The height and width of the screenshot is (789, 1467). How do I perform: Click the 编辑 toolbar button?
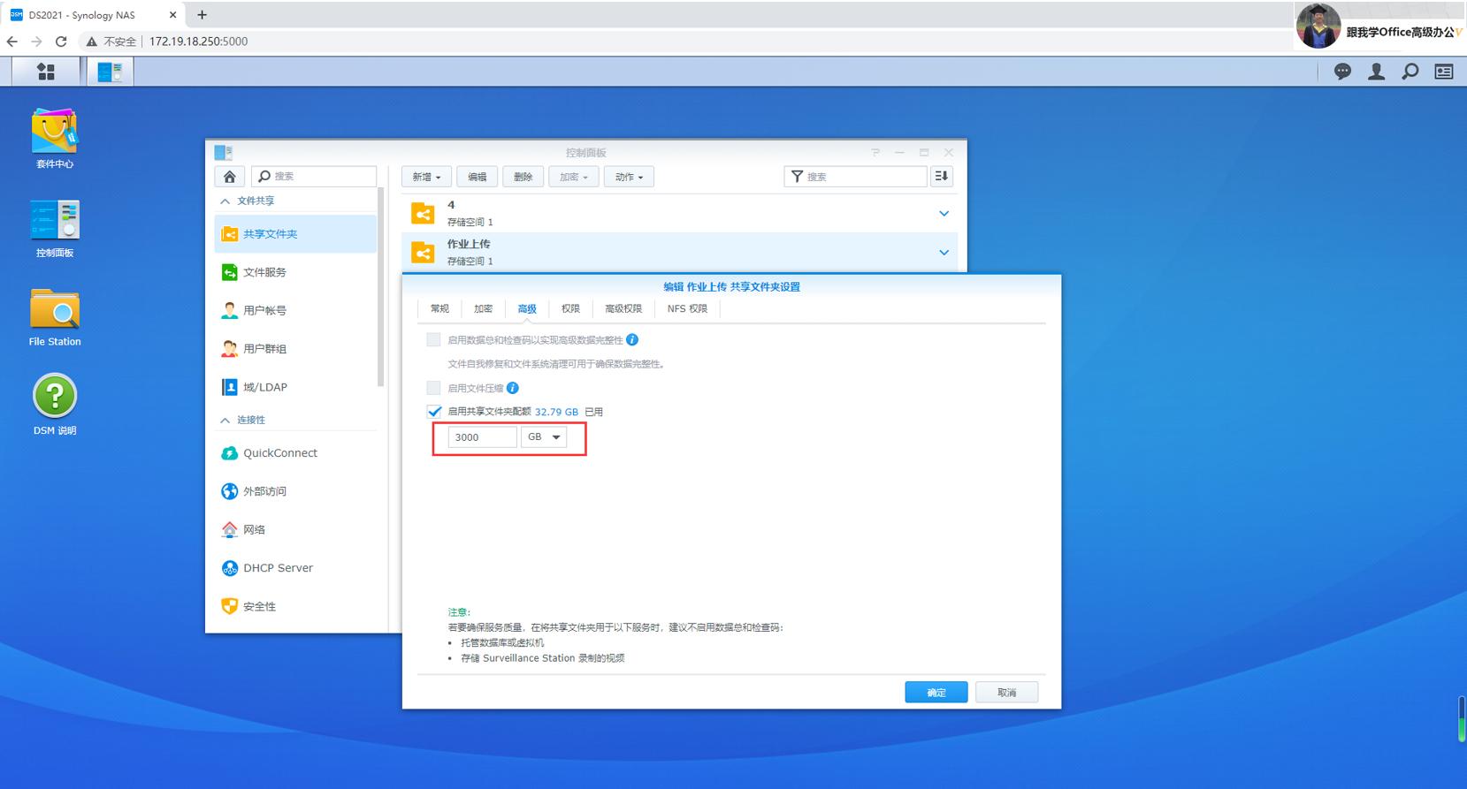pos(478,177)
